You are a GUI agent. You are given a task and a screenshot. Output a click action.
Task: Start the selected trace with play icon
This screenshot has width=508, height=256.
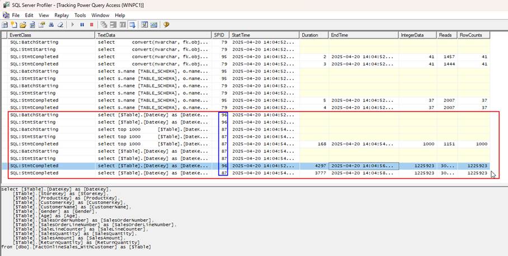tap(73, 25)
